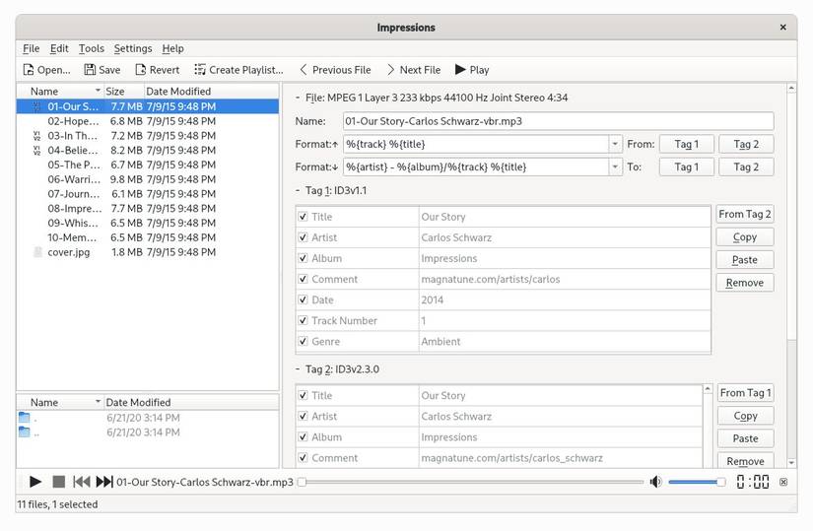Toggle the Tag 1 Artist checkbox
This screenshot has width=813, height=531.
click(x=303, y=237)
